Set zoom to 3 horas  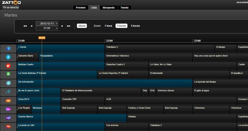click(121, 26)
